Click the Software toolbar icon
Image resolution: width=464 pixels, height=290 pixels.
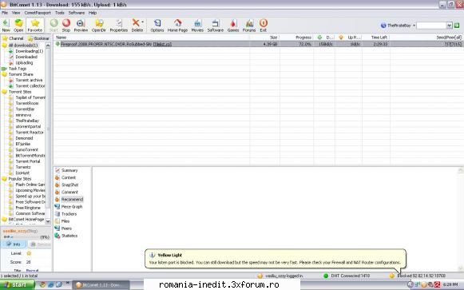tap(216, 23)
